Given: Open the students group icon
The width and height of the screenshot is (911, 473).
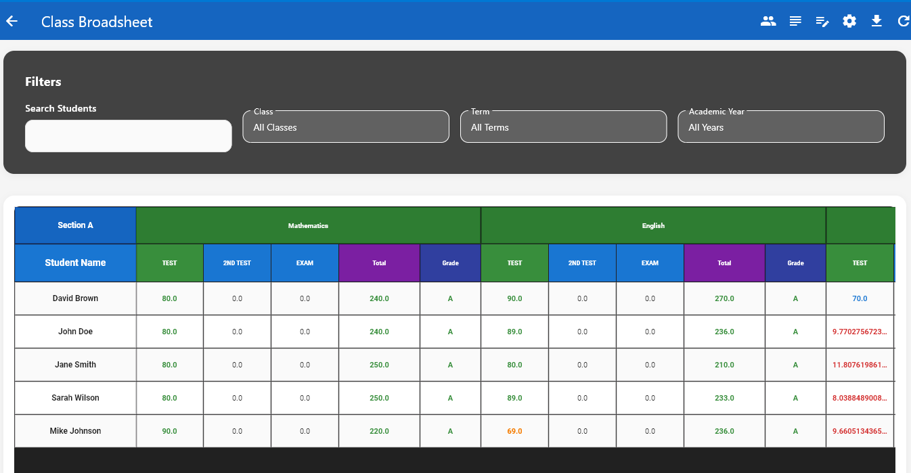Looking at the screenshot, I should coord(768,22).
